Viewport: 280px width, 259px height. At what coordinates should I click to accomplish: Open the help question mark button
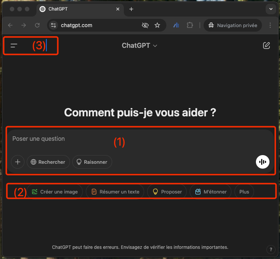click(271, 249)
